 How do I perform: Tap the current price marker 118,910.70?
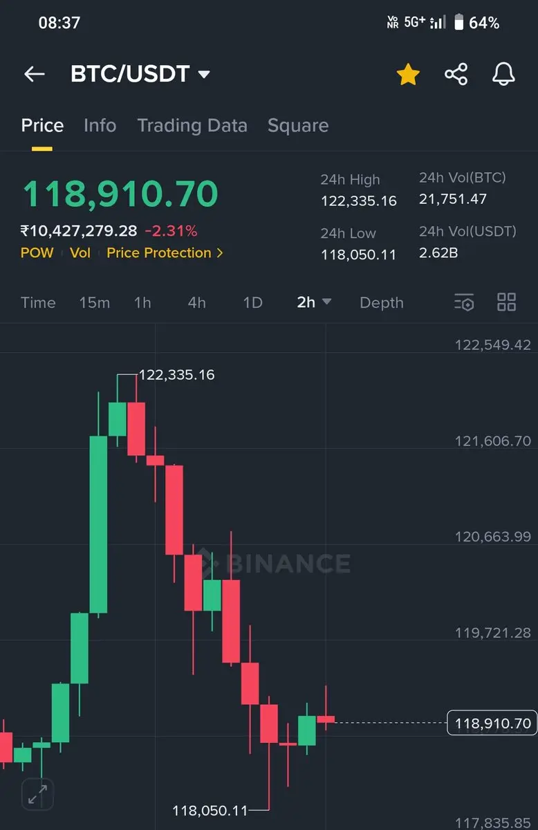point(492,723)
